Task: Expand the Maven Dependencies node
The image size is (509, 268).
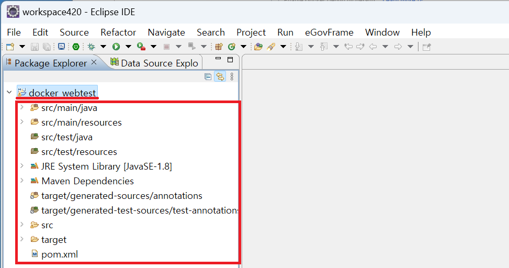Action: 21,181
